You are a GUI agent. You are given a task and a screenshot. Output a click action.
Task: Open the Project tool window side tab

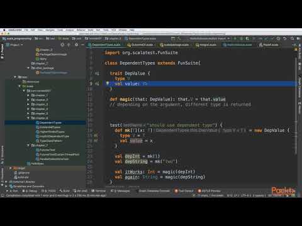point(3,51)
